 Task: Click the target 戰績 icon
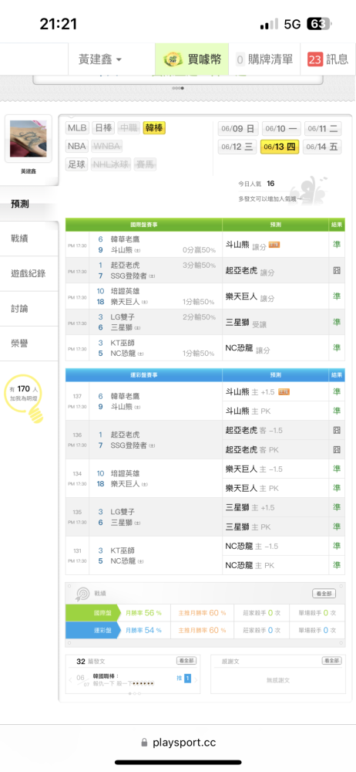pyautogui.click(x=82, y=594)
